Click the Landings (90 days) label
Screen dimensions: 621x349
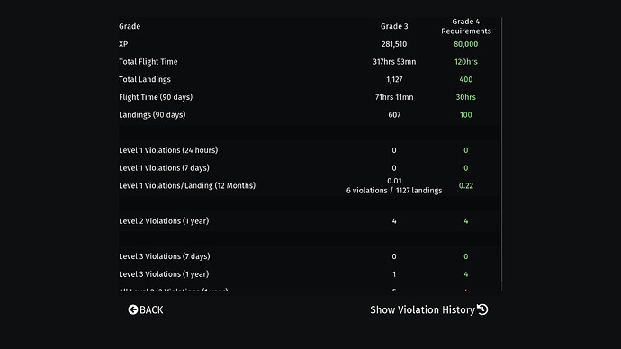click(x=152, y=115)
